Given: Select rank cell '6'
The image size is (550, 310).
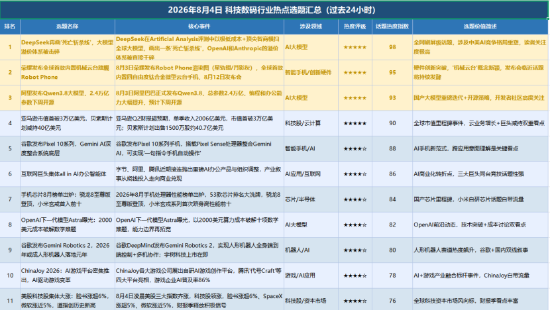Looking at the screenshot, I should pos(10,174).
